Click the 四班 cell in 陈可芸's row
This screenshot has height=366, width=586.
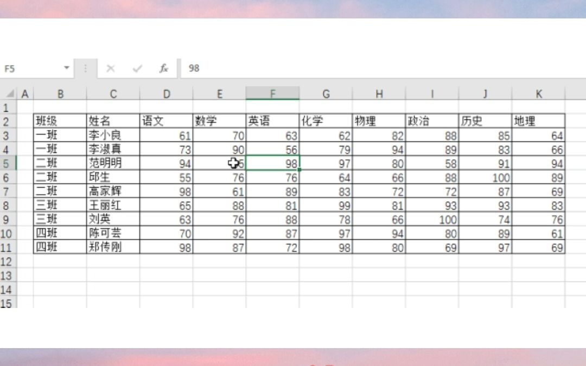tap(60, 232)
